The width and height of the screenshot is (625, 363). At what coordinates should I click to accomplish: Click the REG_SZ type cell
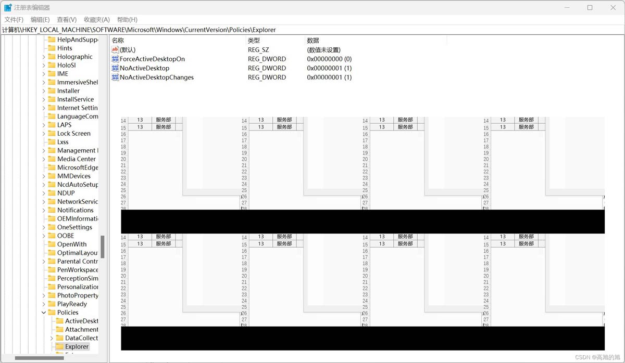258,50
